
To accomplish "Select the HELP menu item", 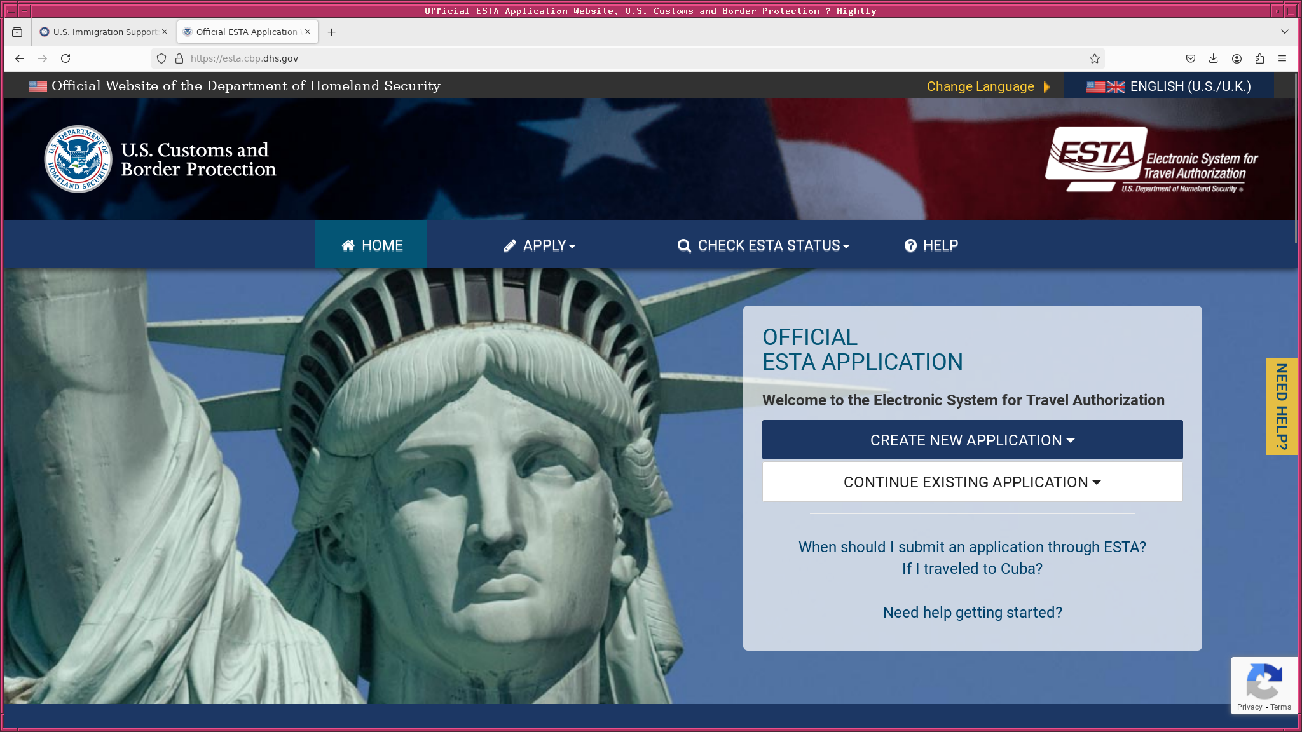I will [931, 246].
